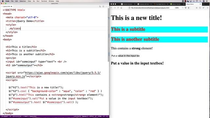Click the UTF-8 encoding selector
This screenshot has height=118, width=210.
91,117
